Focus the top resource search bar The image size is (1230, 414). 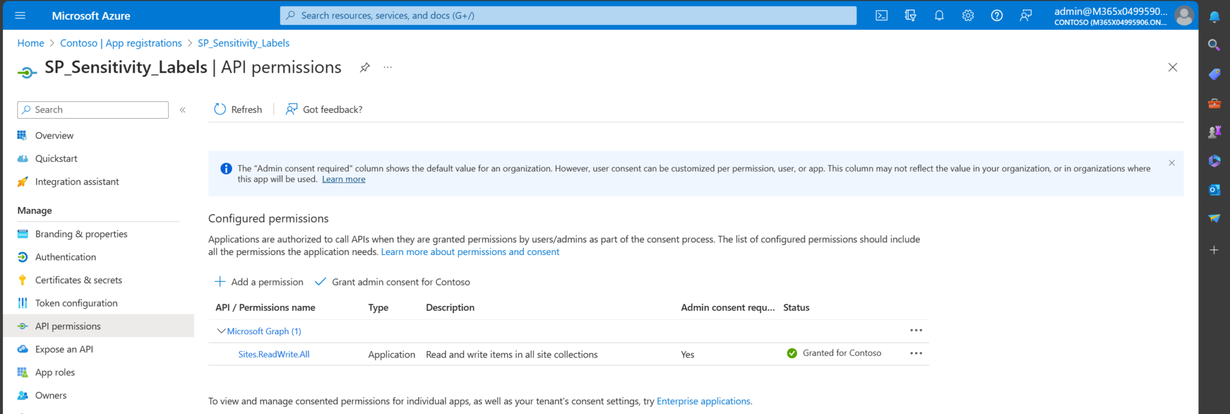(568, 16)
